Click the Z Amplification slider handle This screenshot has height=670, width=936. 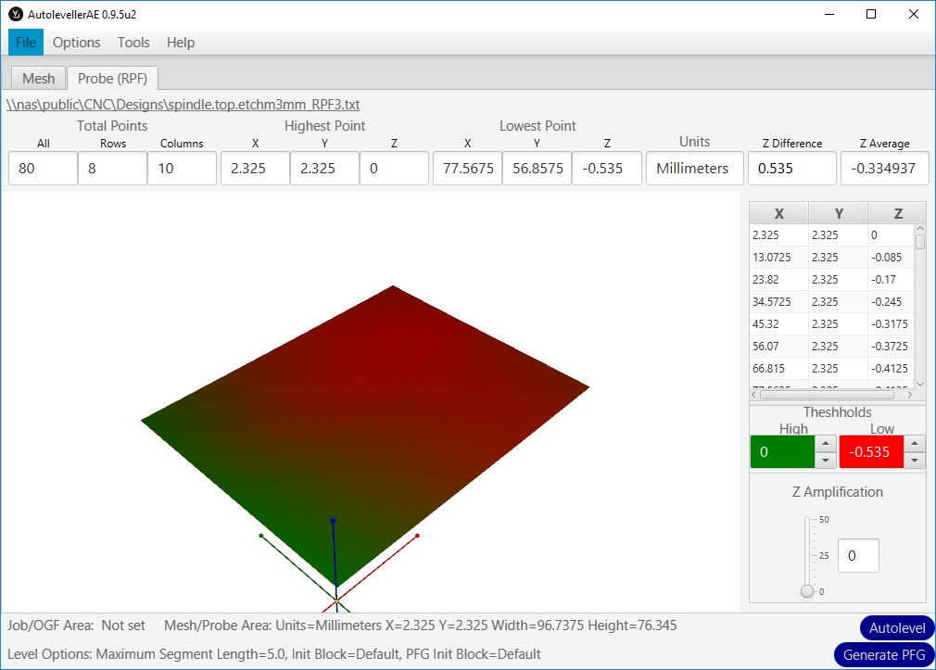pyautogui.click(x=807, y=591)
